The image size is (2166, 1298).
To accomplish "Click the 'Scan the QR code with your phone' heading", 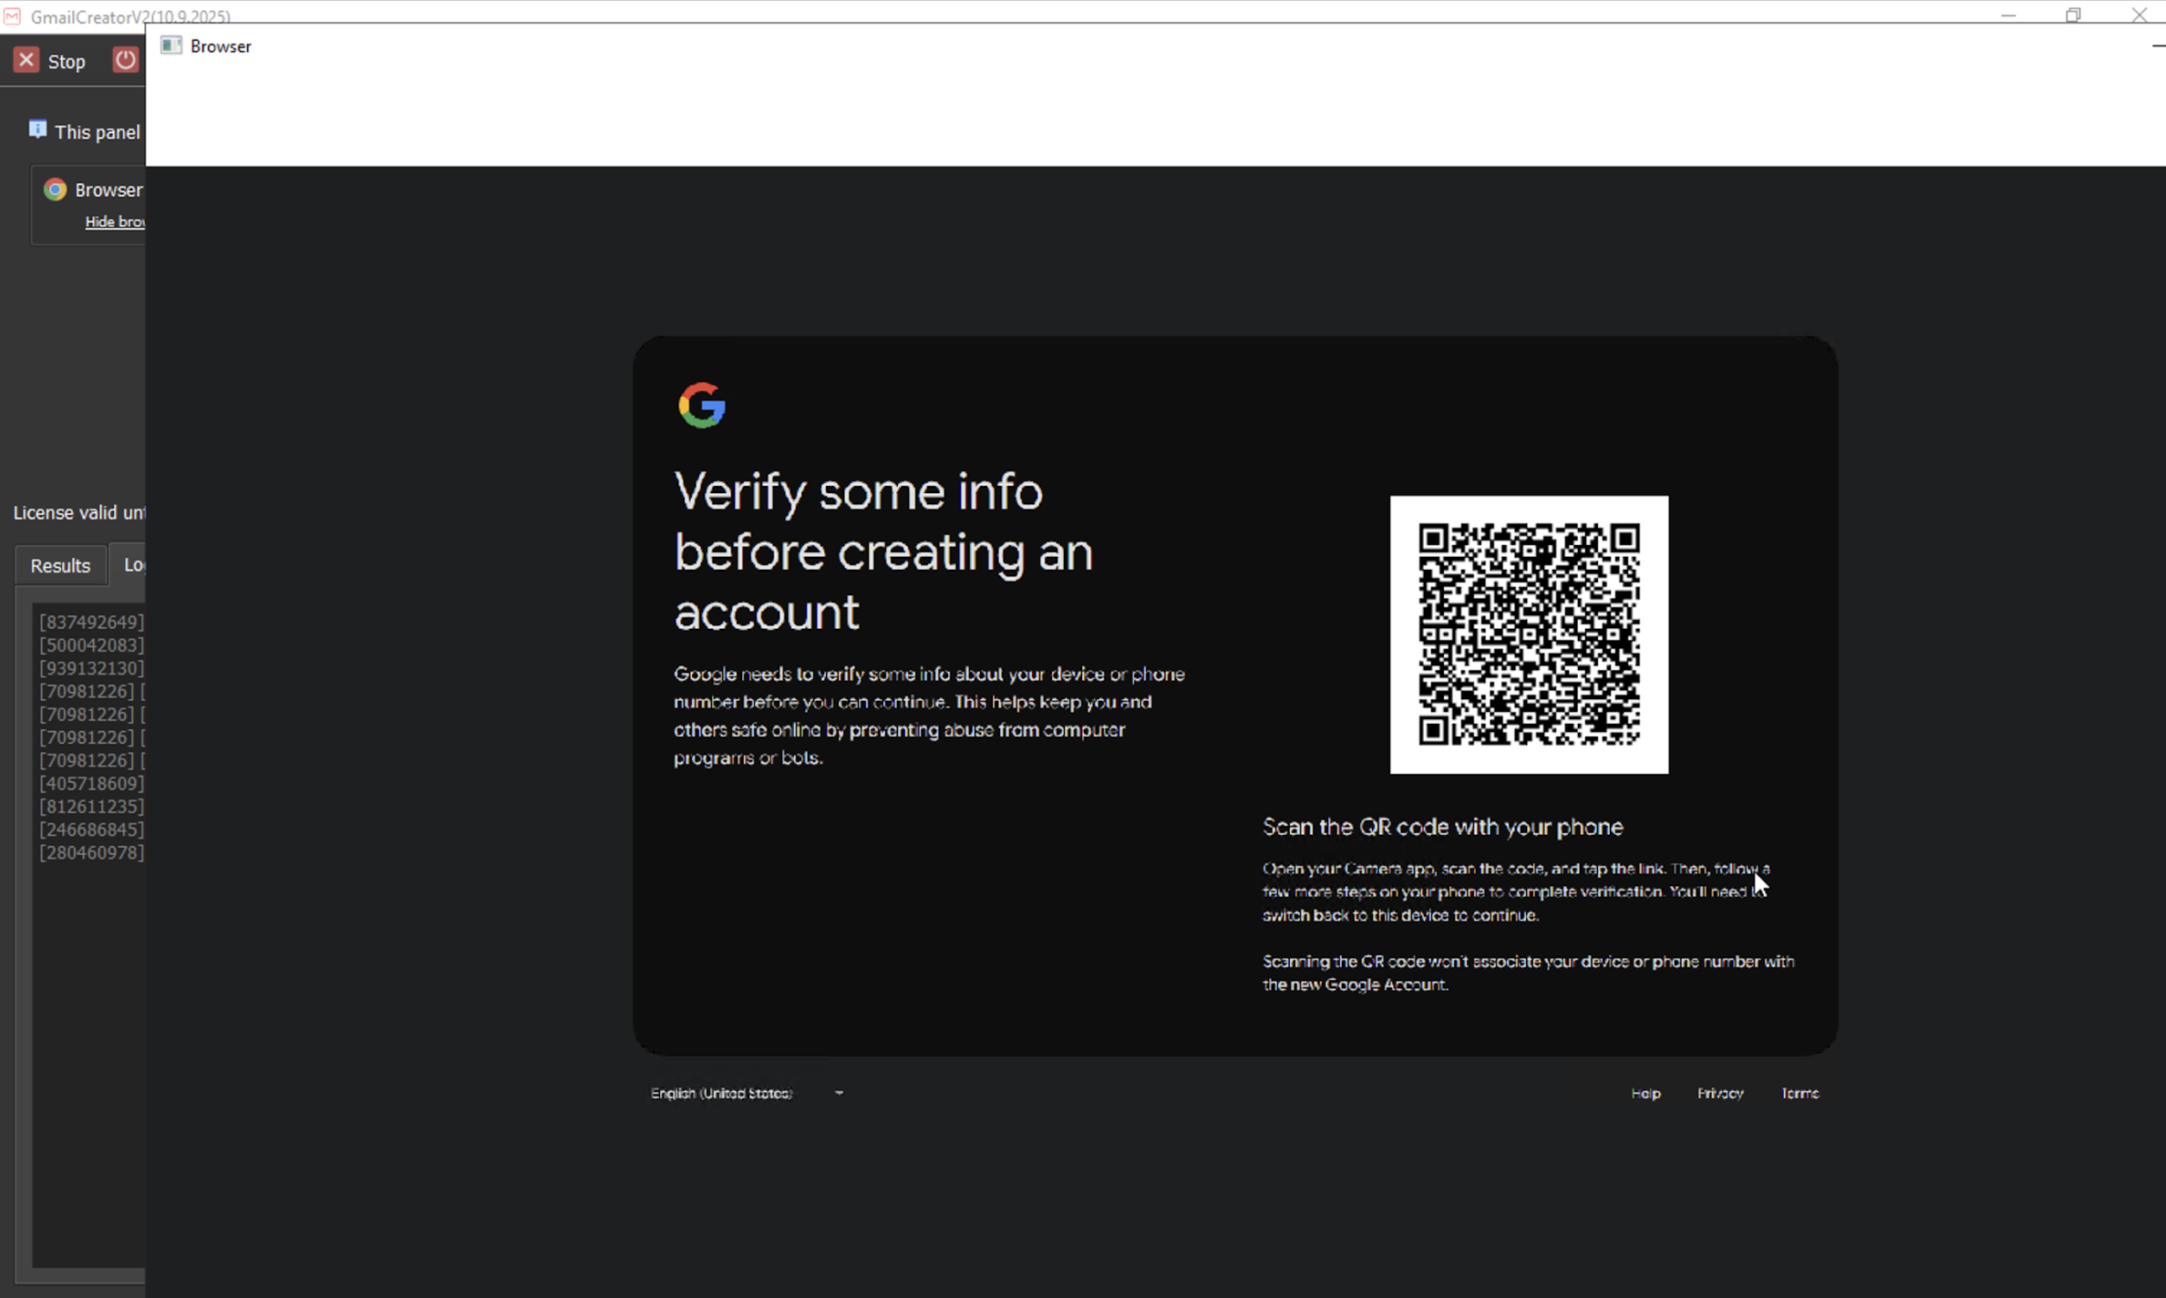I will (x=1442, y=827).
